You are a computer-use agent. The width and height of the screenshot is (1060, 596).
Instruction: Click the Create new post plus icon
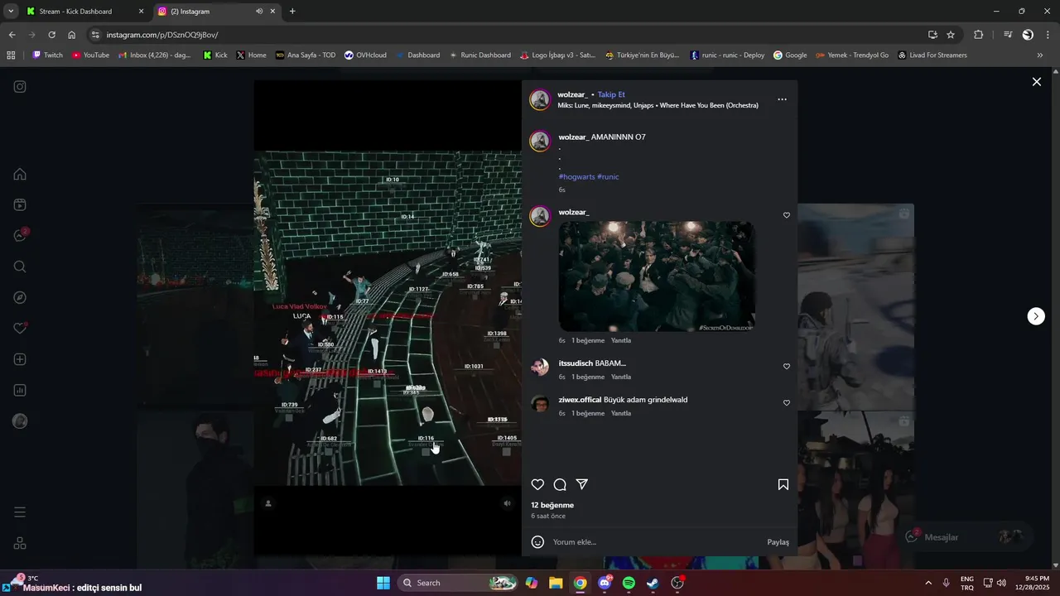(20, 359)
